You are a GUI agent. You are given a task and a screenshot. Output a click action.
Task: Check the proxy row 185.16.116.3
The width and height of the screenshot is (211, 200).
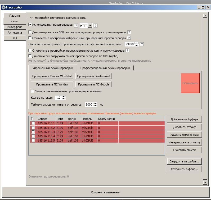[33, 132]
